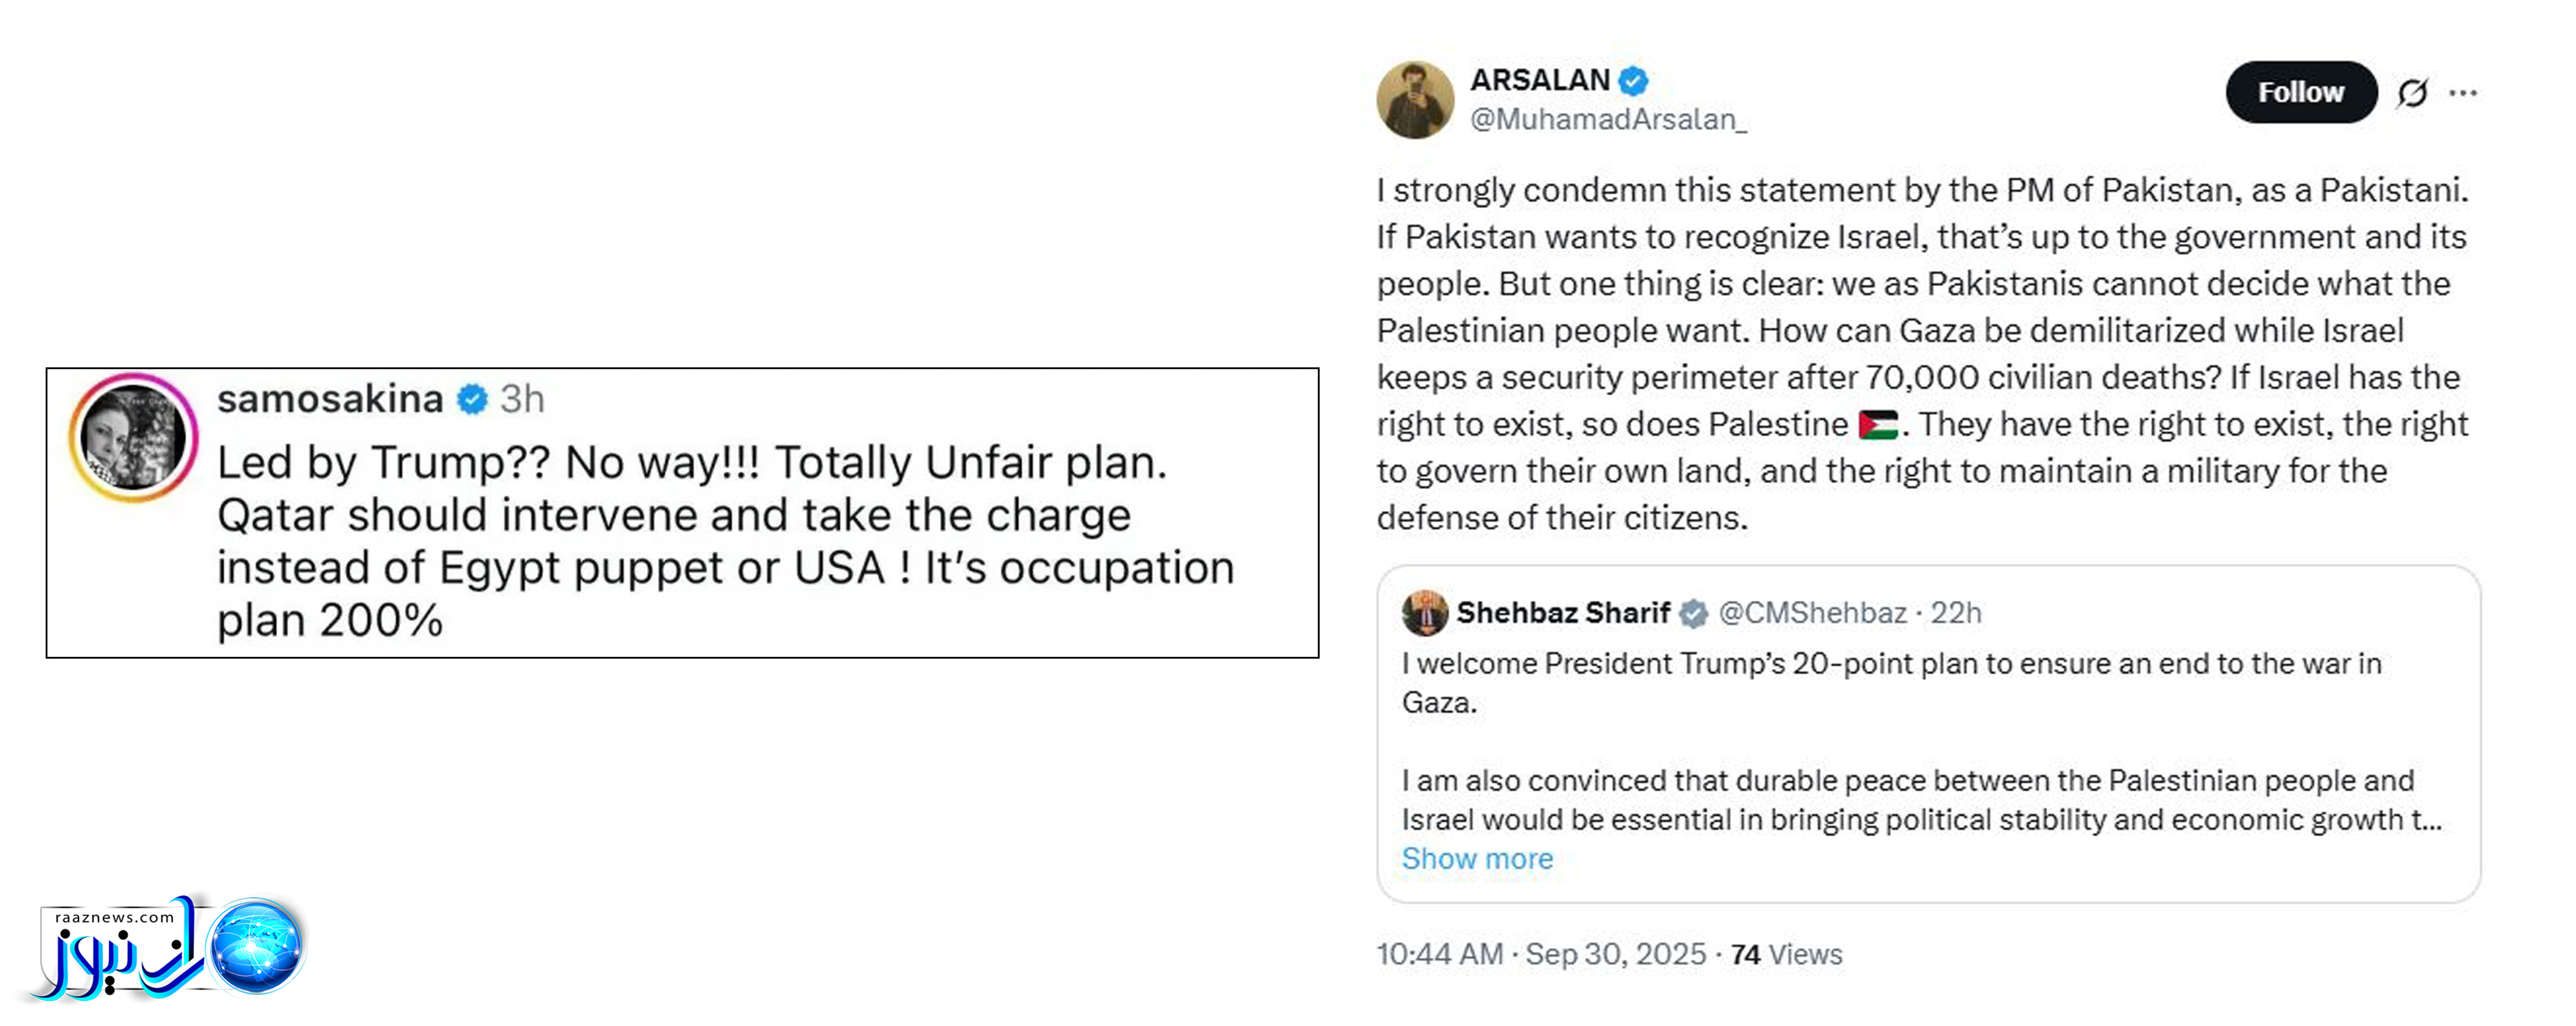
Task: Expand the quoted tweet with Show more
Action: [x=1477, y=858]
